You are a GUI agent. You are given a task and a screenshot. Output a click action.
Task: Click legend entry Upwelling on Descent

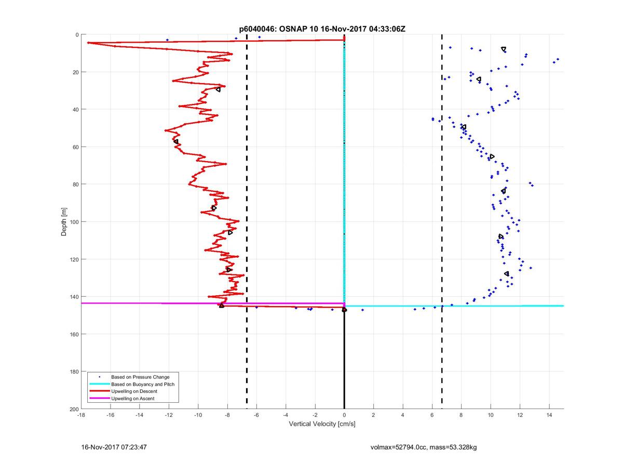pos(134,391)
